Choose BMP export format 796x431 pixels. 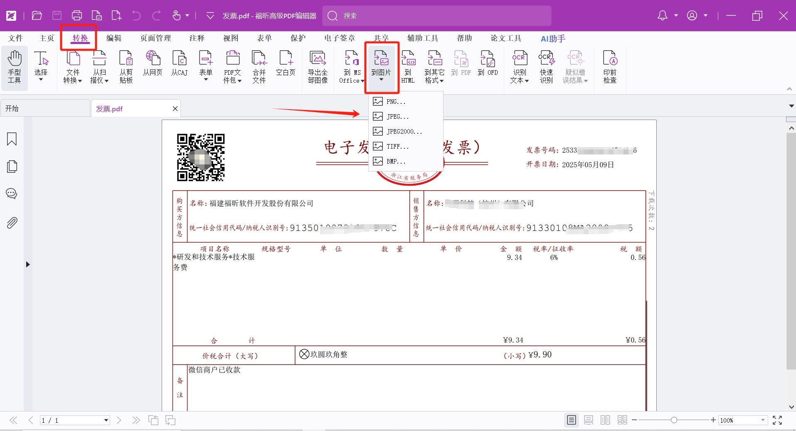coord(406,161)
